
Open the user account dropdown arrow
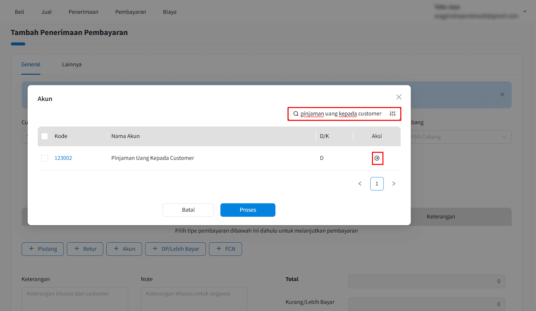click(x=525, y=12)
